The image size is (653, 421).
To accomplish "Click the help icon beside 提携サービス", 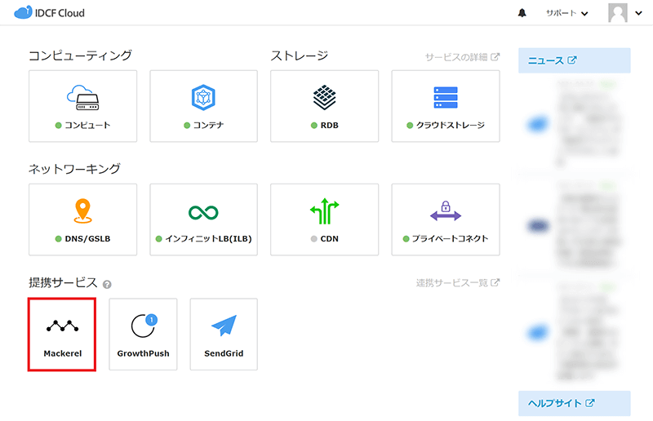I will click(107, 284).
